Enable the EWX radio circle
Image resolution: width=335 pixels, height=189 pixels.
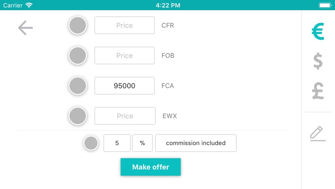(77, 116)
